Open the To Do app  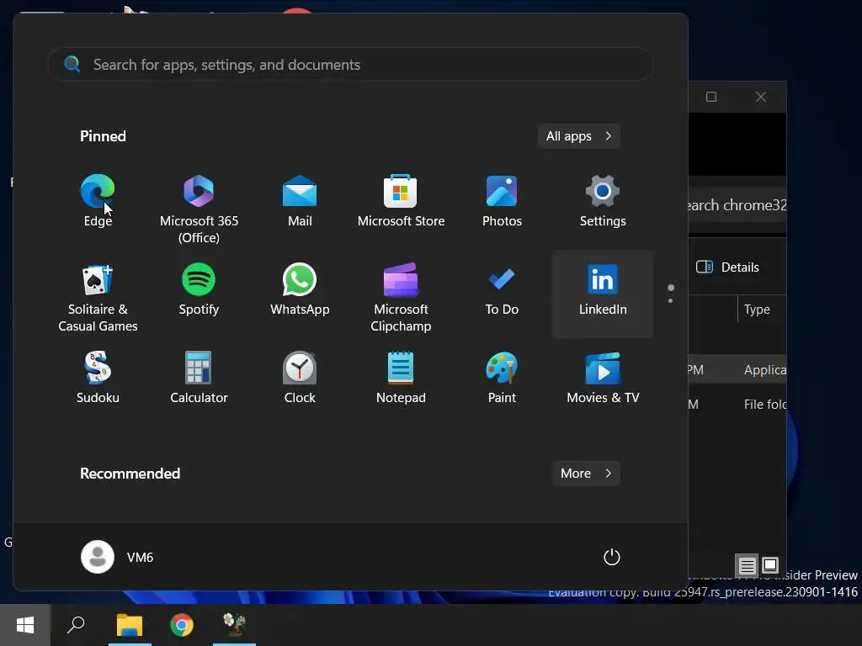502,289
